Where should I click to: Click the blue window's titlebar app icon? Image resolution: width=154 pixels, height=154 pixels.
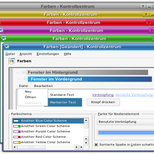click(7, 46)
